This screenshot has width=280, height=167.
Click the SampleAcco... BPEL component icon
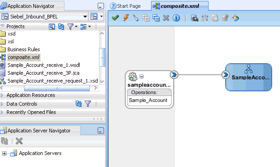point(249,69)
